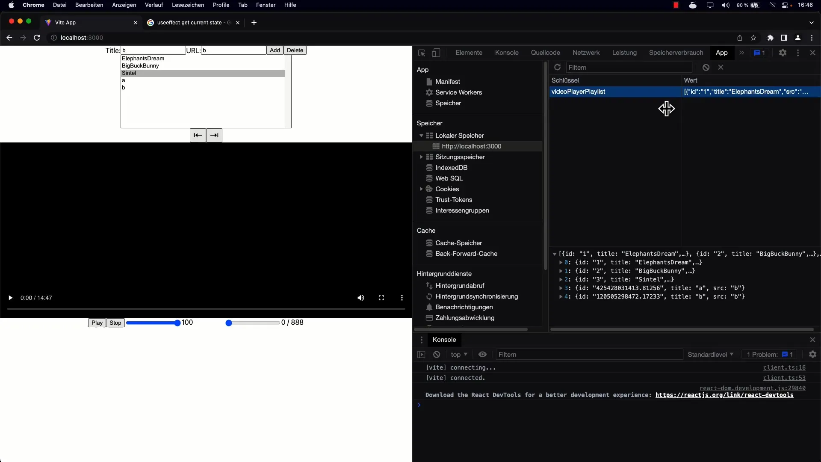Viewport: 821px width, 462px height.
Task: Open console settings gear
Action: pos(812,355)
